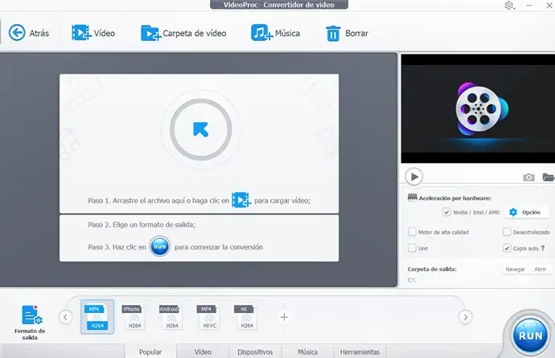Switch to the Vídeo tab

click(203, 352)
